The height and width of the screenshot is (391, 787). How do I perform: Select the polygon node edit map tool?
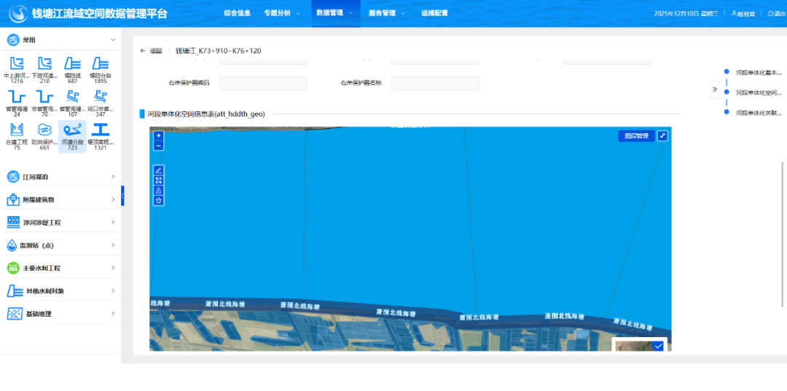[159, 180]
